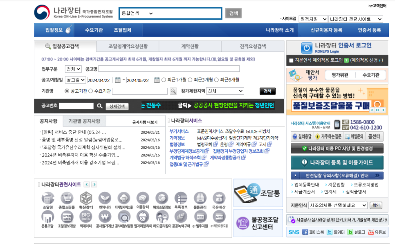This screenshot has height=244, width=395.
Task: Select the 공고기관 radio button
Action: pyautogui.click(x=67, y=91)
